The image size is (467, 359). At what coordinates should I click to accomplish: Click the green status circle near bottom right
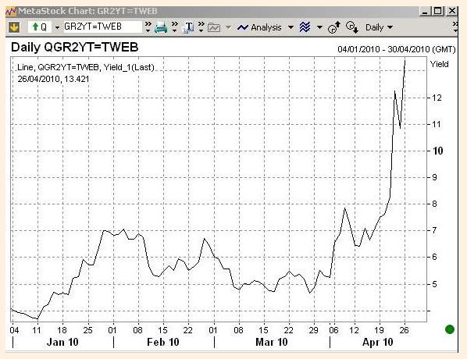449,329
